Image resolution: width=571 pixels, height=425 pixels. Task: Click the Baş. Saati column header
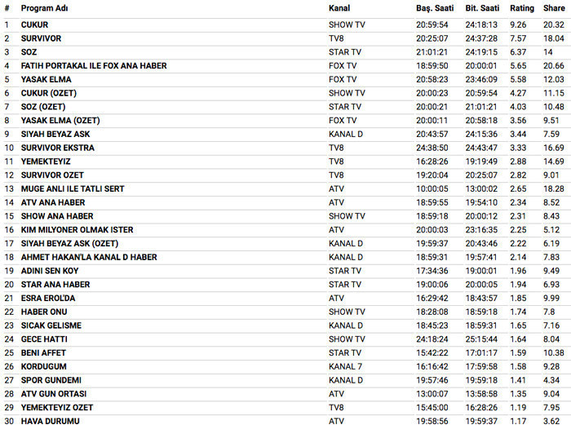point(435,8)
